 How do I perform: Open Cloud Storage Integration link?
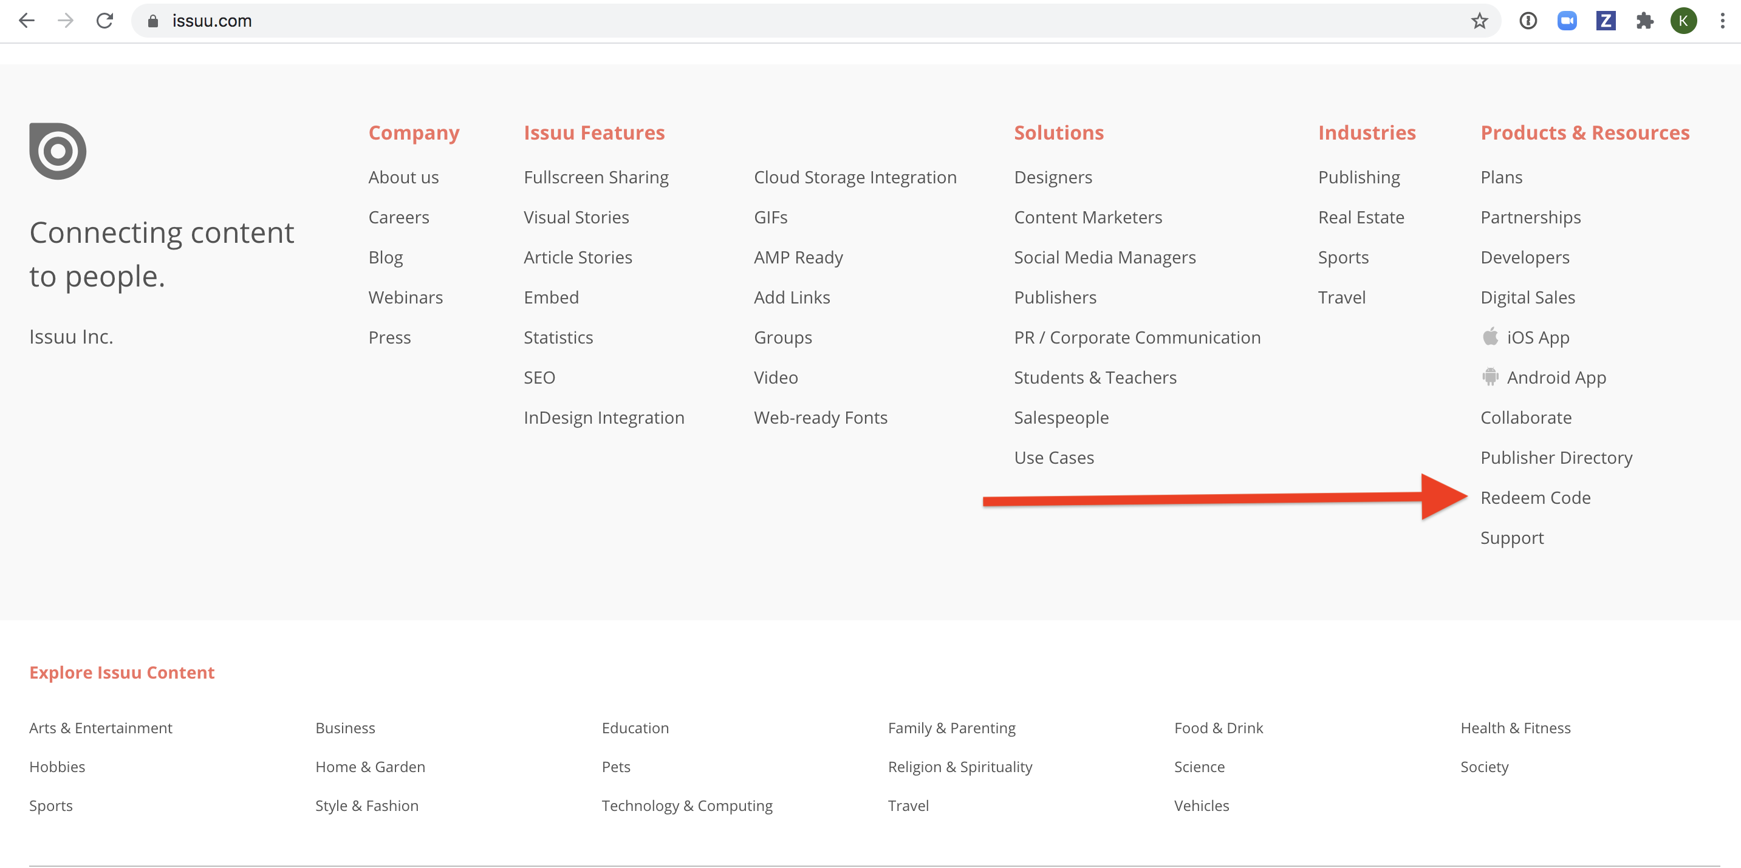tap(856, 177)
